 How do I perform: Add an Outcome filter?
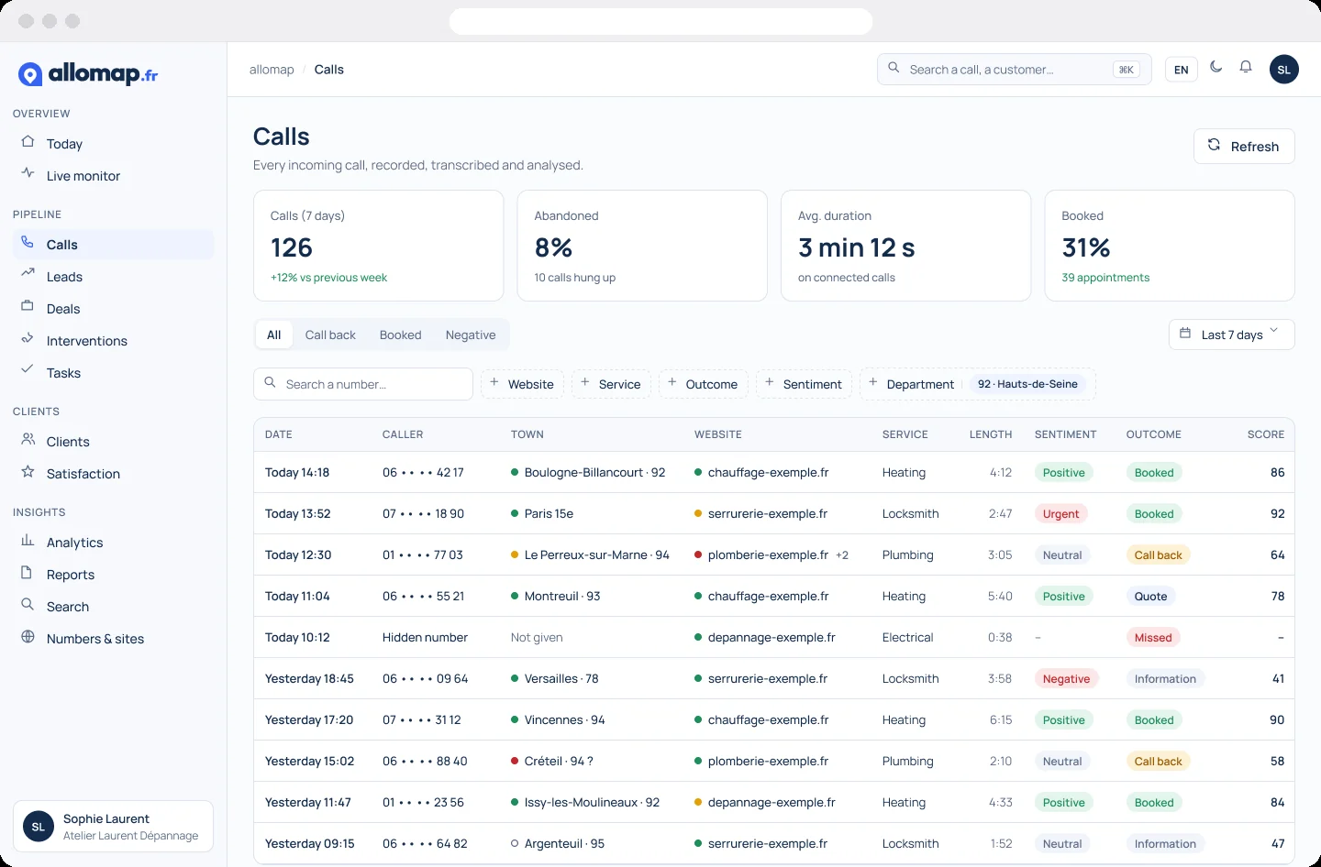coord(703,384)
